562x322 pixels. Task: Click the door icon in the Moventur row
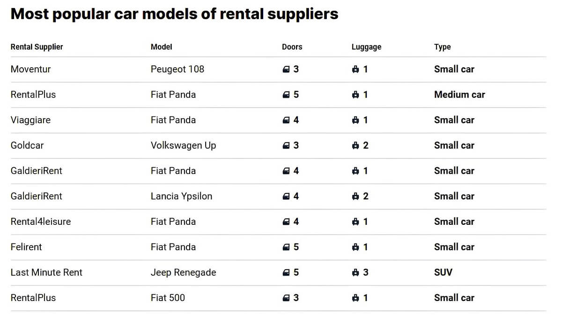click(x=286, y=69)
